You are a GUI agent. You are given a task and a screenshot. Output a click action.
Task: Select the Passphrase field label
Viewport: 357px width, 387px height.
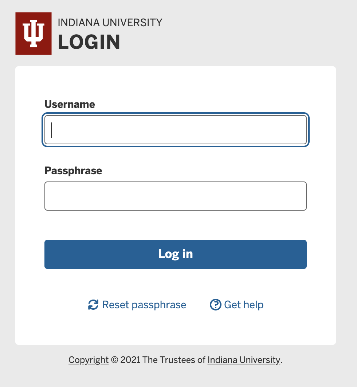(73, 171)
